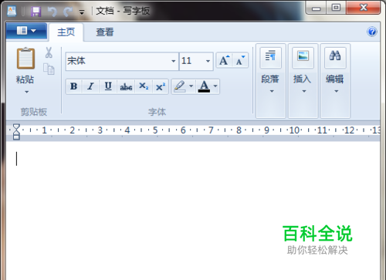Open the WordPad file menu button
This screenshot has height=280, width=386.
coord(26,31)
